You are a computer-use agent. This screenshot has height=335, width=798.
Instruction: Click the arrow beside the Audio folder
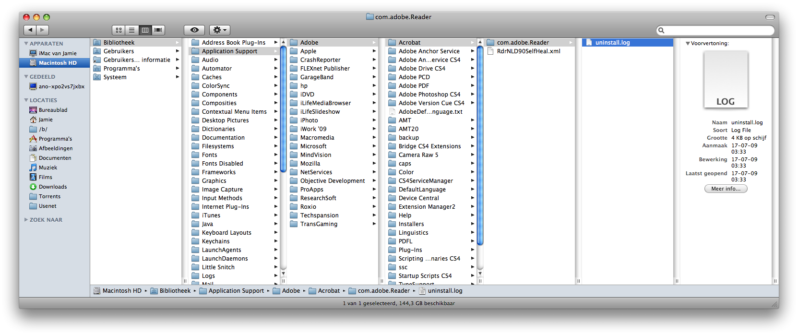point(276,60)
